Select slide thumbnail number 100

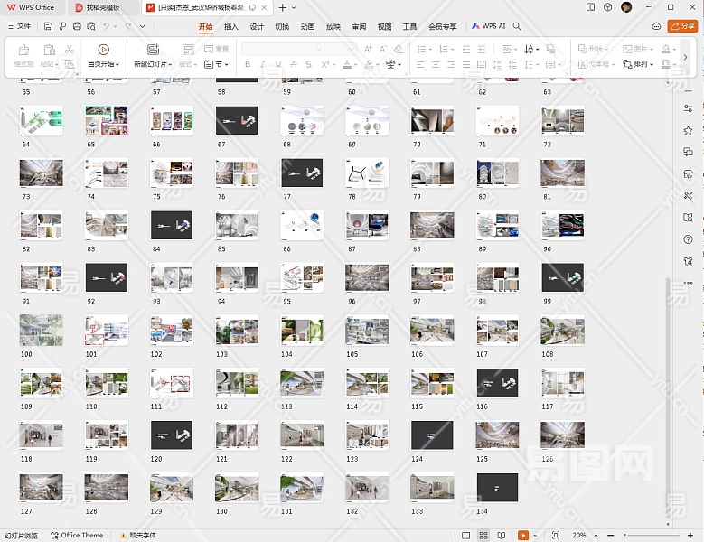coord(42,330)
